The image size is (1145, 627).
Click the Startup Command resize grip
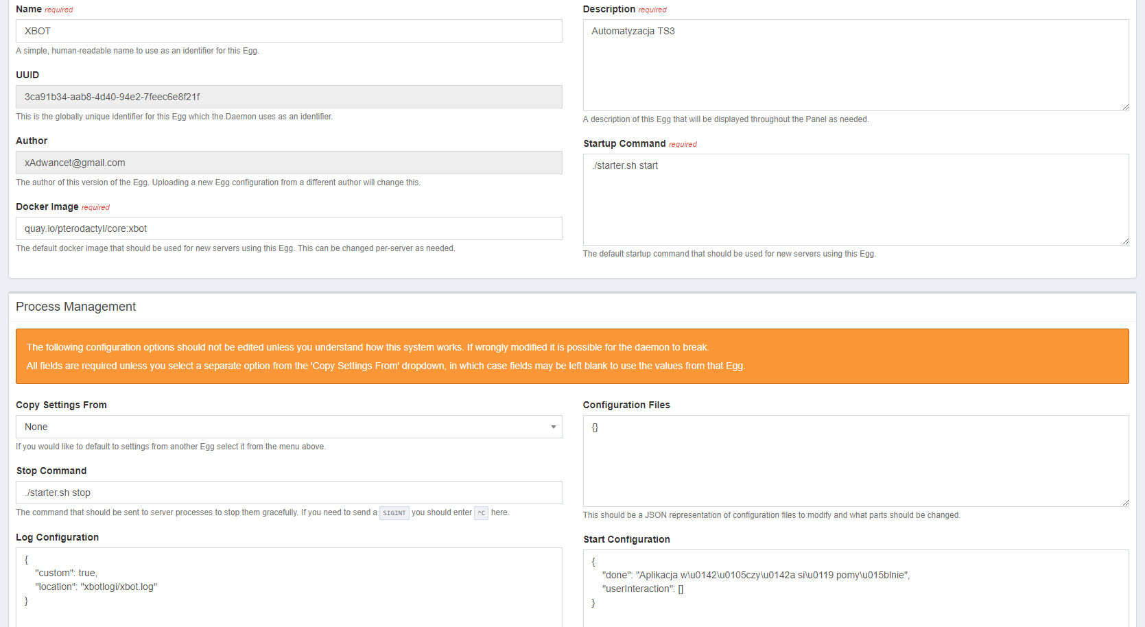(1125, 241)
